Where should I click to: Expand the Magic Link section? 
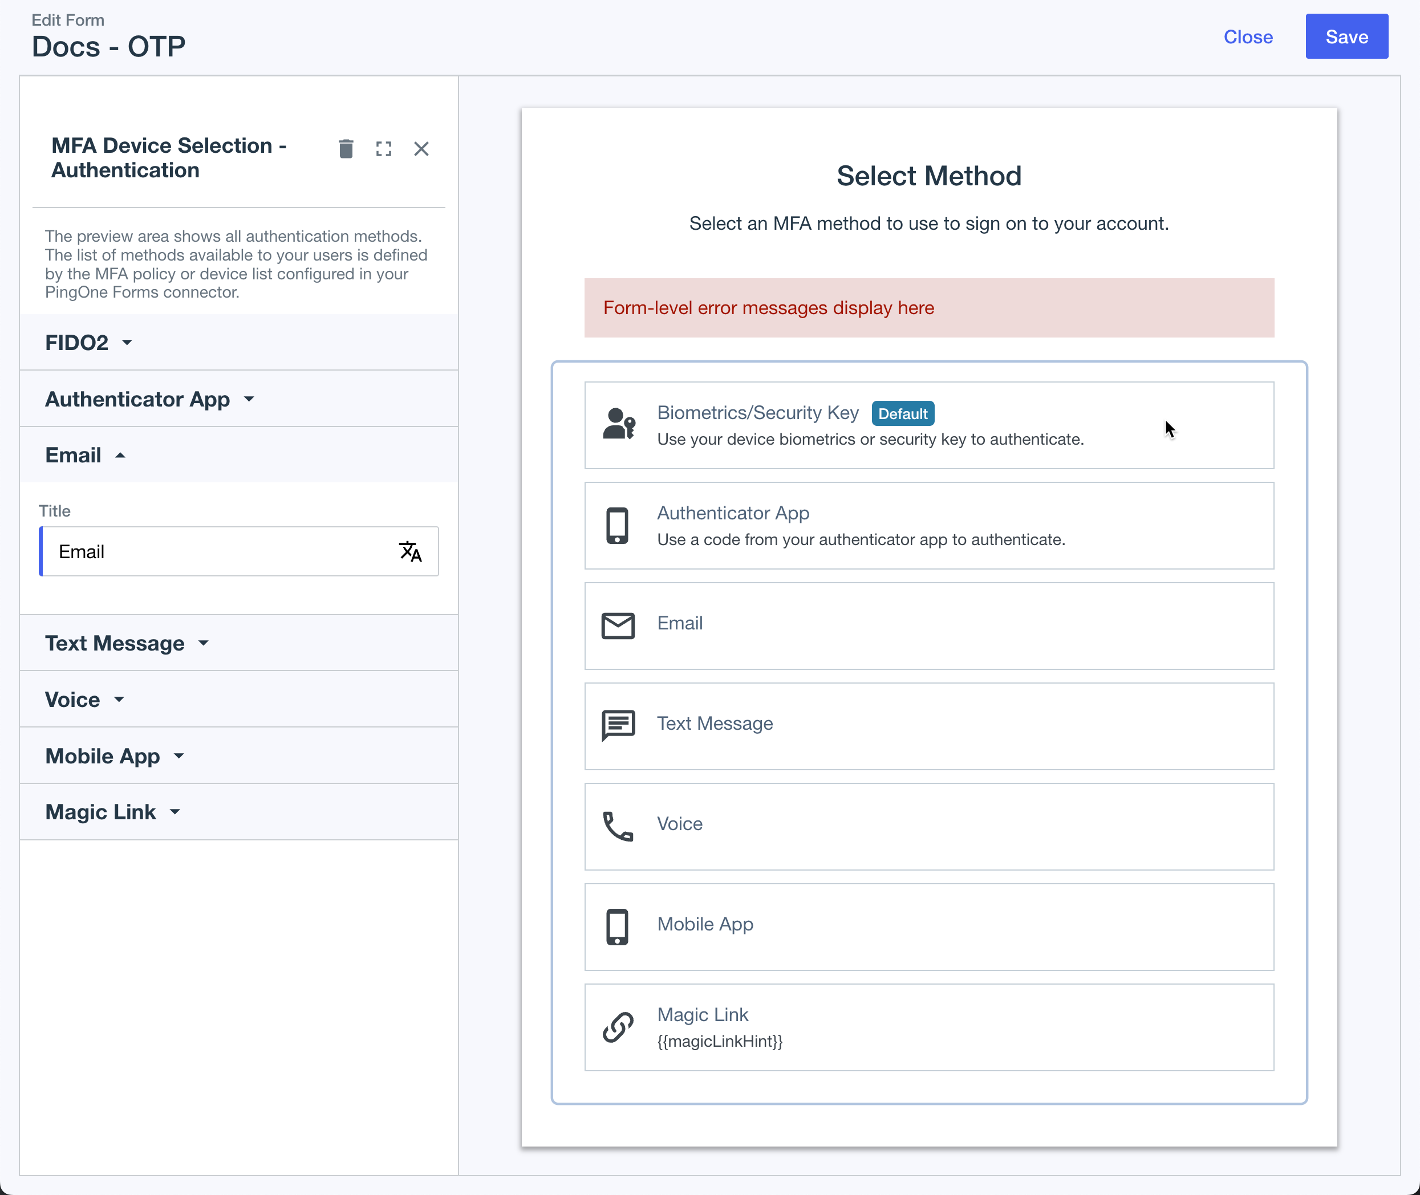(112, 811)
